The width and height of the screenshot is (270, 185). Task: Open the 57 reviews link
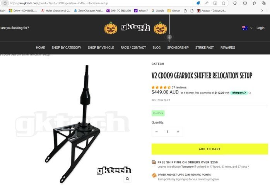point(179,87)
